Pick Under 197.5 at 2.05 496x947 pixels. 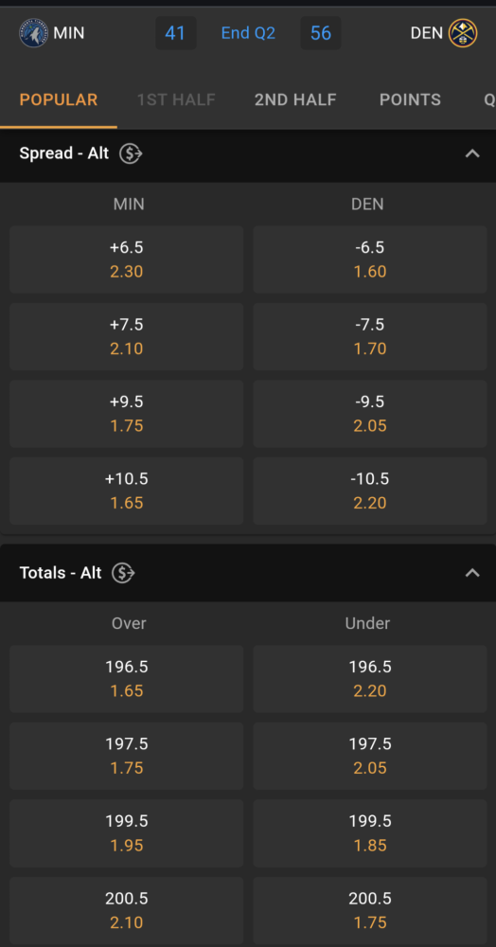[370, 756]
